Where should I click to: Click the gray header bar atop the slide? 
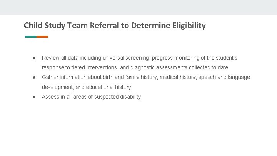tap(138, 7)
